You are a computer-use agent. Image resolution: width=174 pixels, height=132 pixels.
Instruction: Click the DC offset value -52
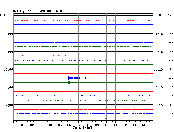coord(171,52)
